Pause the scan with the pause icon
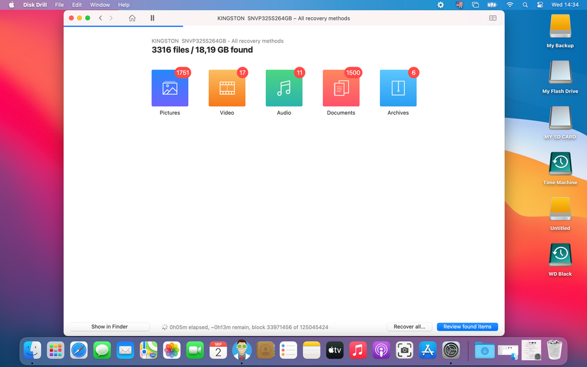Screen dimensions: 587x367 tap(153, 18)
